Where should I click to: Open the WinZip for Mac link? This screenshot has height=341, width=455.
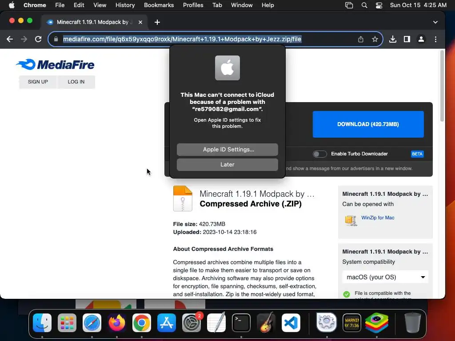click(378, 218)
